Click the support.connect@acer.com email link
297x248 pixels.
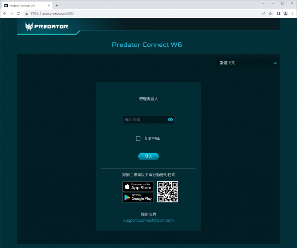[148, 221]
